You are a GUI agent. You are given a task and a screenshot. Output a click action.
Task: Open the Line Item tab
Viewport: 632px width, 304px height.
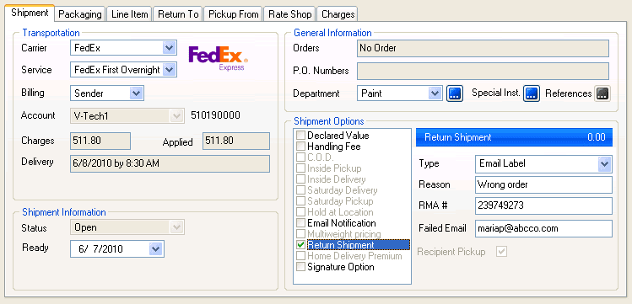pyautogui.click(x=129, y=14)
